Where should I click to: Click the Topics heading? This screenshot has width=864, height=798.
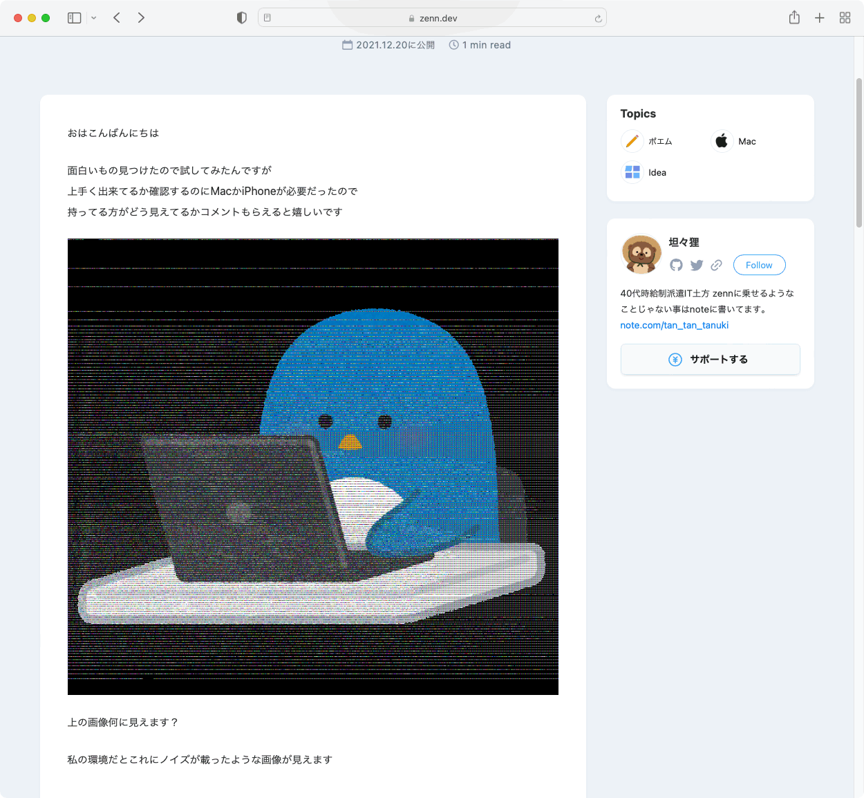click(x=638, y=113)
